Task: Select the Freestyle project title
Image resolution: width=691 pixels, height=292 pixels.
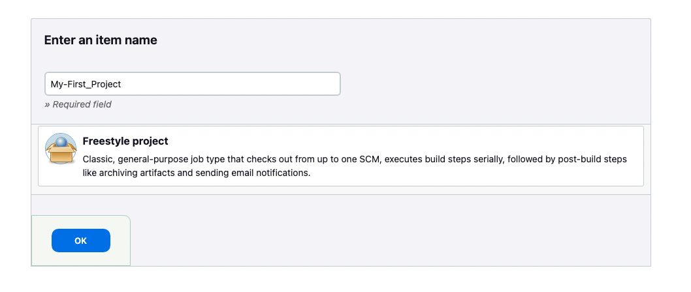Action: click(125, 141)
